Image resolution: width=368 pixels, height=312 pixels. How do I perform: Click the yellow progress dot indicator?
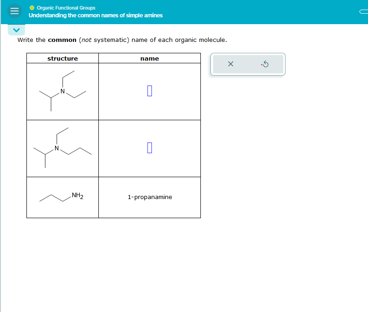coord(32,7)
